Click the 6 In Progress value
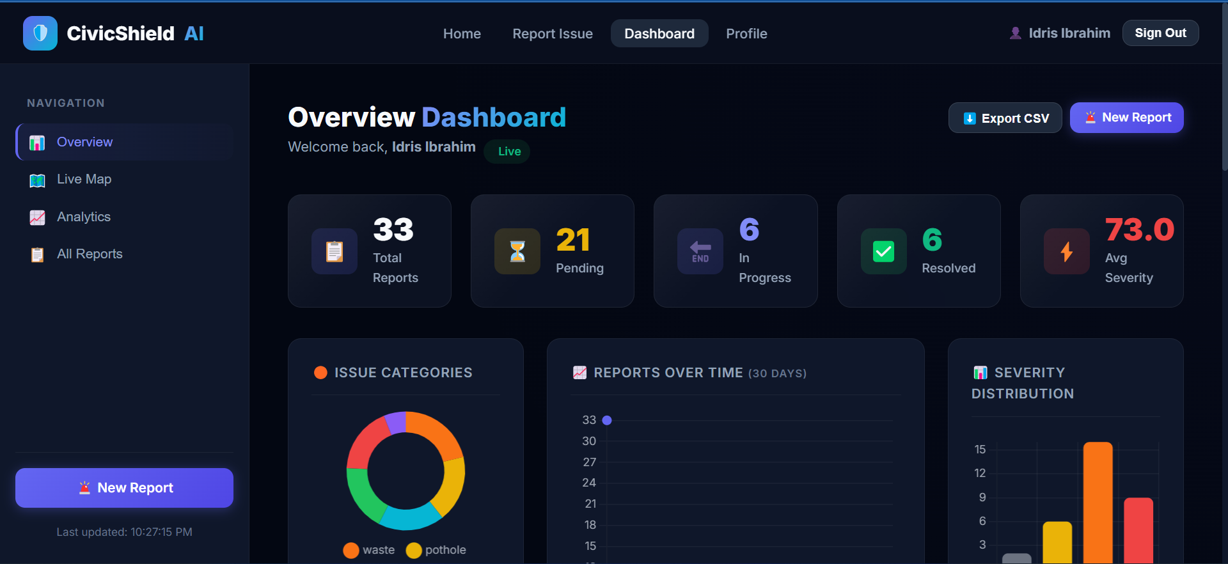The image size is (1228, 564). (749, 230)
